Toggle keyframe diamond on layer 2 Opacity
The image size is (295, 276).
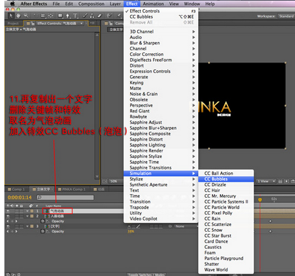pyautogui.click(x=12, y=221)
